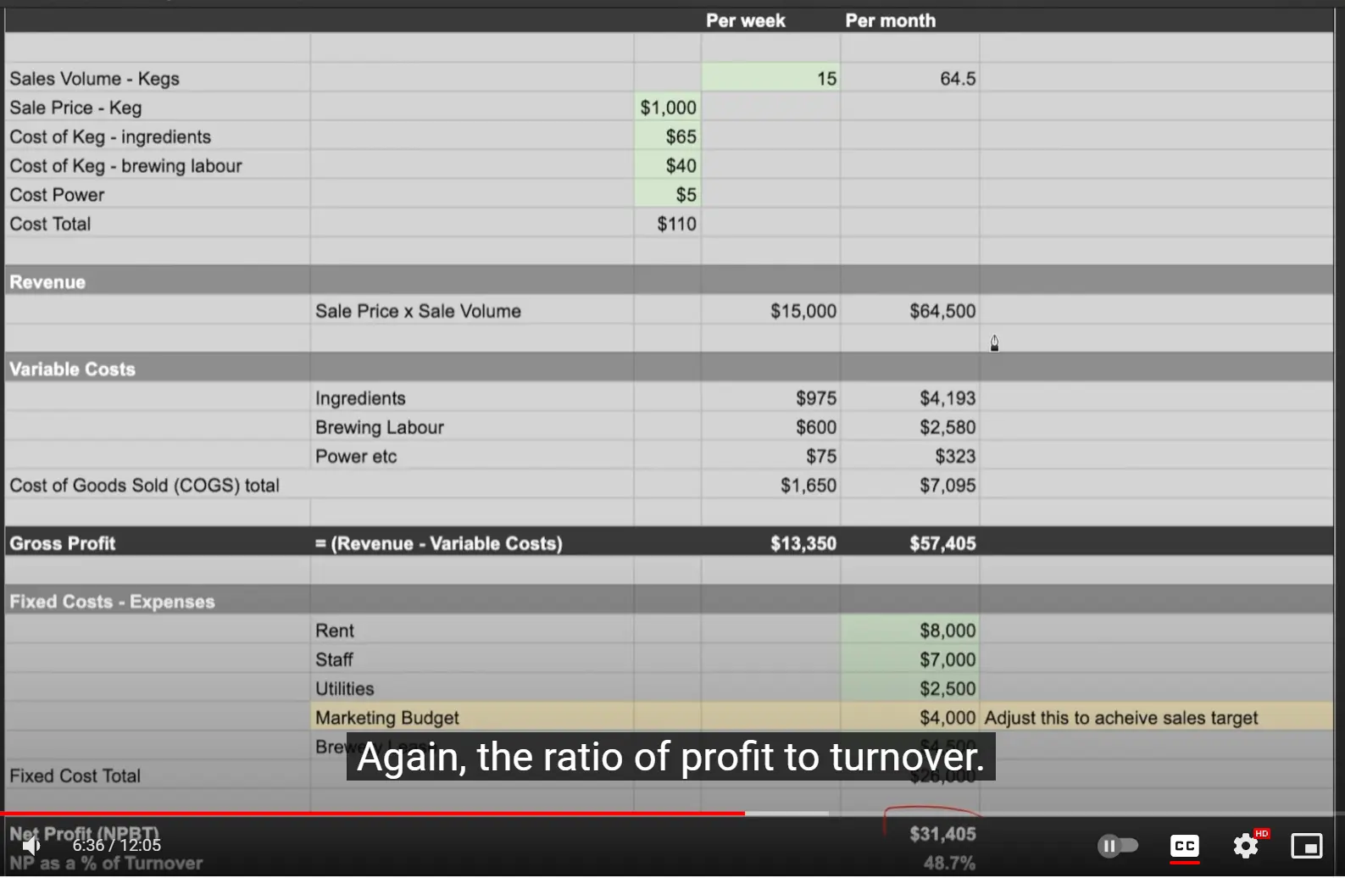The width and height of the screenshot is (1345, 878).
Task: Select the $40 brewing labour cell
Action: [x=668, y=166]
